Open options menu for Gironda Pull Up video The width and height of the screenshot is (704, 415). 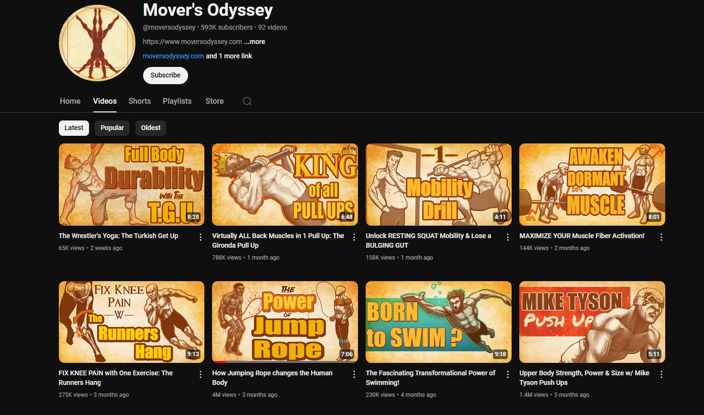[354, 237]
